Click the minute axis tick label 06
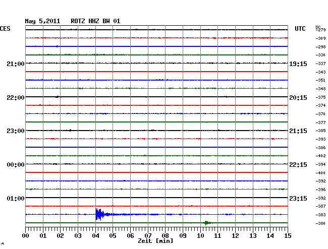Image resolution: width=328 pixels, height=249 pixels. point(130,236)
